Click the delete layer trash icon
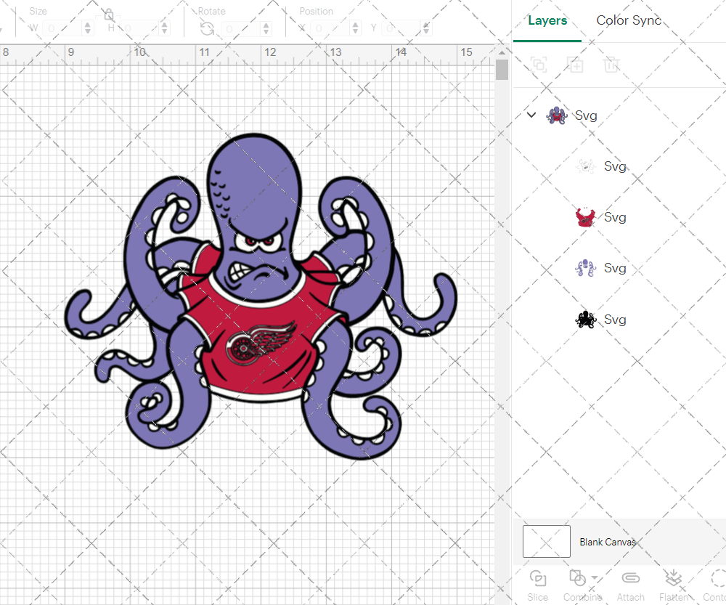The width and height of the screenshot is (726, 605). click(611, 65)
